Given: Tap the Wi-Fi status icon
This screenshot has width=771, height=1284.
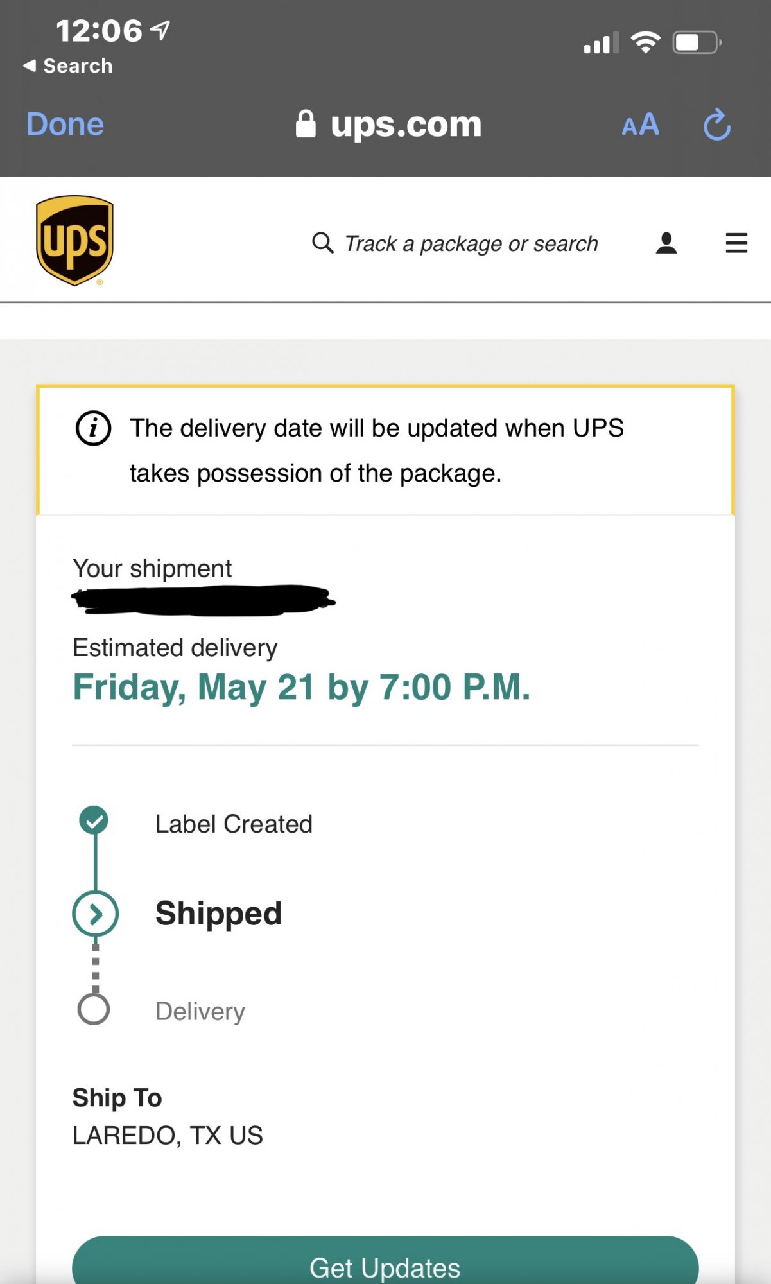Looking at the screenshot, I should click(x=645, y=43).
